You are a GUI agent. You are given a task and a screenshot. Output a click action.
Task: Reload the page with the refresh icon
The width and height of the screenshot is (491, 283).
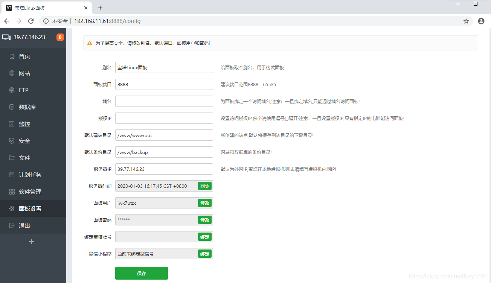pos(31,21)
